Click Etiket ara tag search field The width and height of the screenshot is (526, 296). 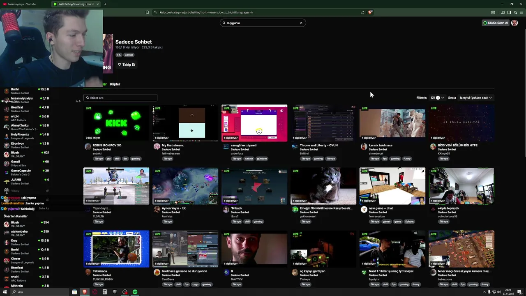(120, 98)
